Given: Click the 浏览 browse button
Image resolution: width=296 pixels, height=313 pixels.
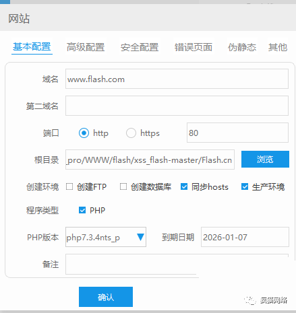Looking at the screenshot, I should [265, 159].
